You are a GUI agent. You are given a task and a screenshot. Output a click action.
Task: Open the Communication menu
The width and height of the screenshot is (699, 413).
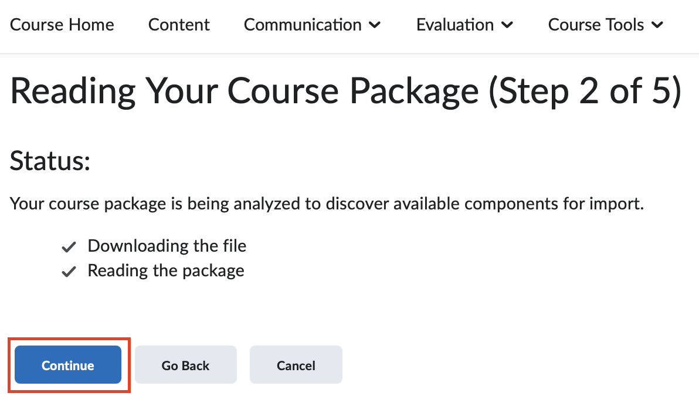click(x=303, y=25)
